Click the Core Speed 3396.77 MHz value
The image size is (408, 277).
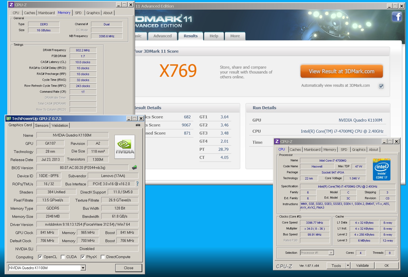[315, 223]
